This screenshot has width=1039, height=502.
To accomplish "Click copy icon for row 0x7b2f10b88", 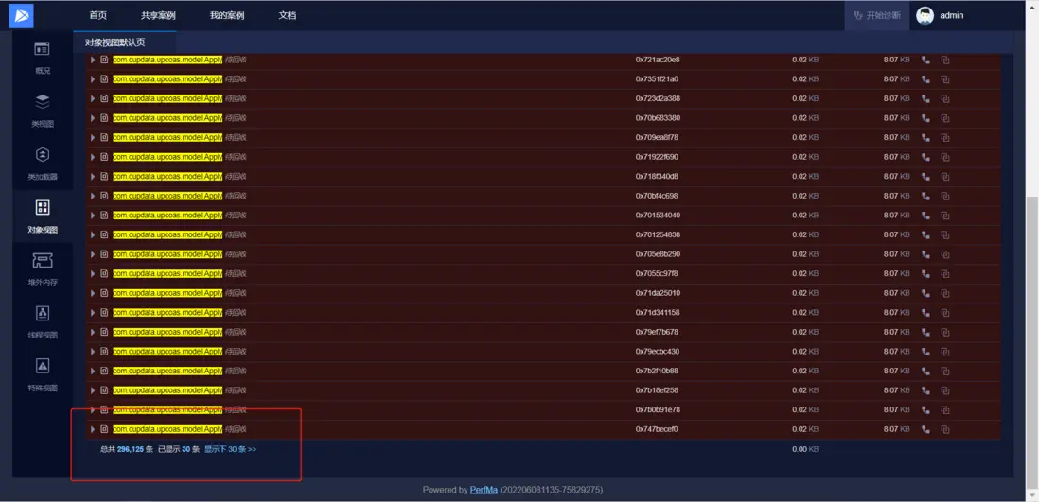I will click(x=945, y=372).
